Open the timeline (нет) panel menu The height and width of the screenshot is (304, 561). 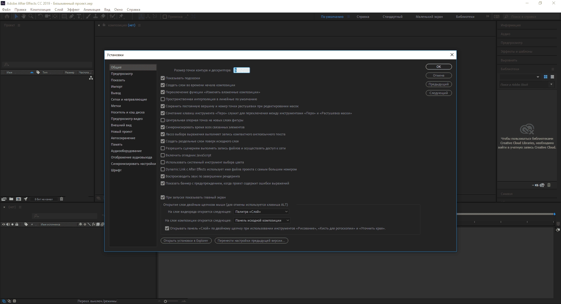click(20, 207)
